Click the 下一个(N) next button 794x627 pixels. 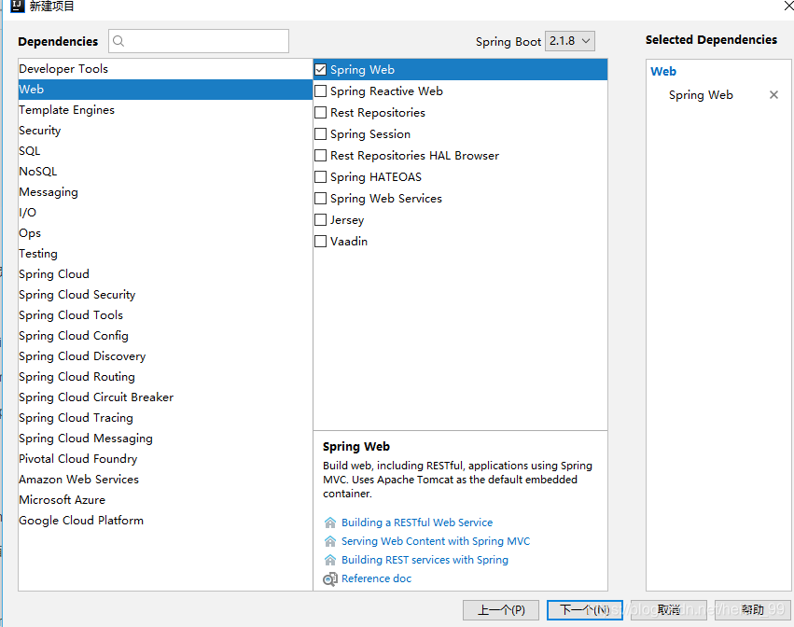tap(585, 610)
